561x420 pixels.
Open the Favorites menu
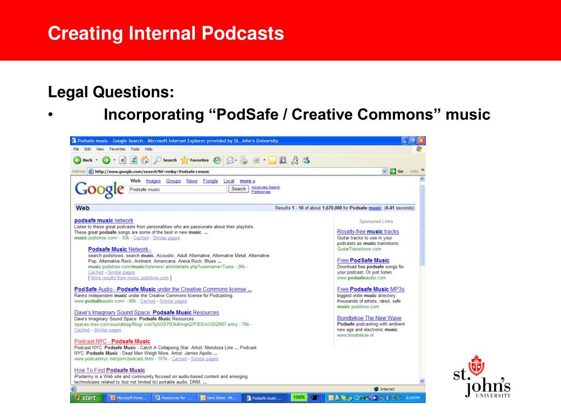point(117,149)
